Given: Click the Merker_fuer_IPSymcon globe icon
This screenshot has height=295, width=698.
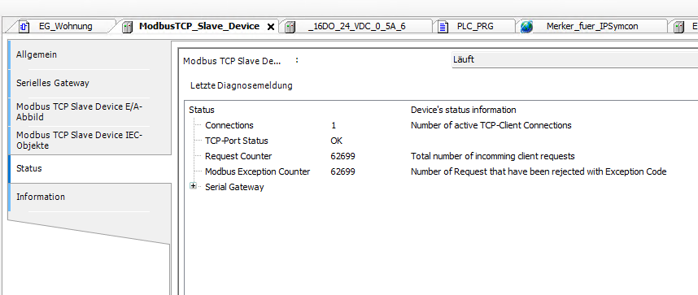Looking at the screenshot, I should click(x=526, y=27).
